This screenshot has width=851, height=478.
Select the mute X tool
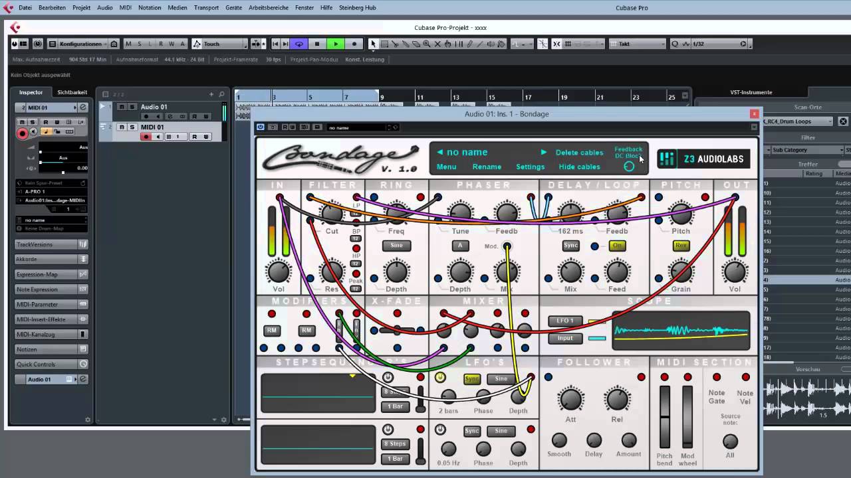coord(437,44)
